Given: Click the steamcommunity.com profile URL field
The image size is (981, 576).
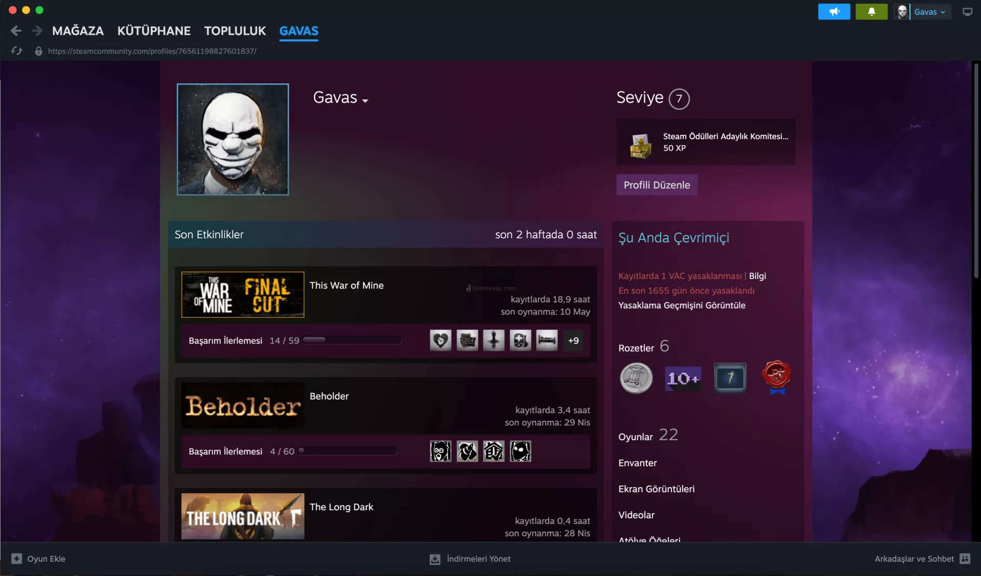Looking at the screenshot, I should coord(152,51).
